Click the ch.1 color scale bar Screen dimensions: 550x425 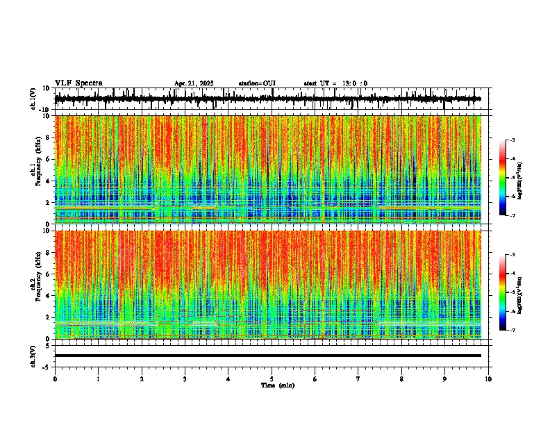pos(502,178)
